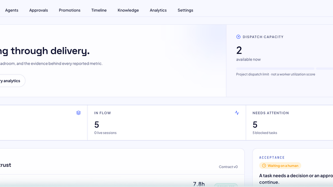The width and height of the screenshot is (333, 187).
Task: Click the 'available now' text
Action: 248,59
